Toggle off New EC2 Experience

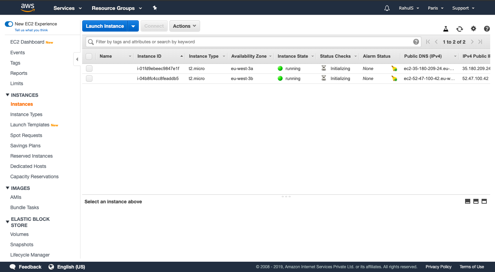click(9, 24)
